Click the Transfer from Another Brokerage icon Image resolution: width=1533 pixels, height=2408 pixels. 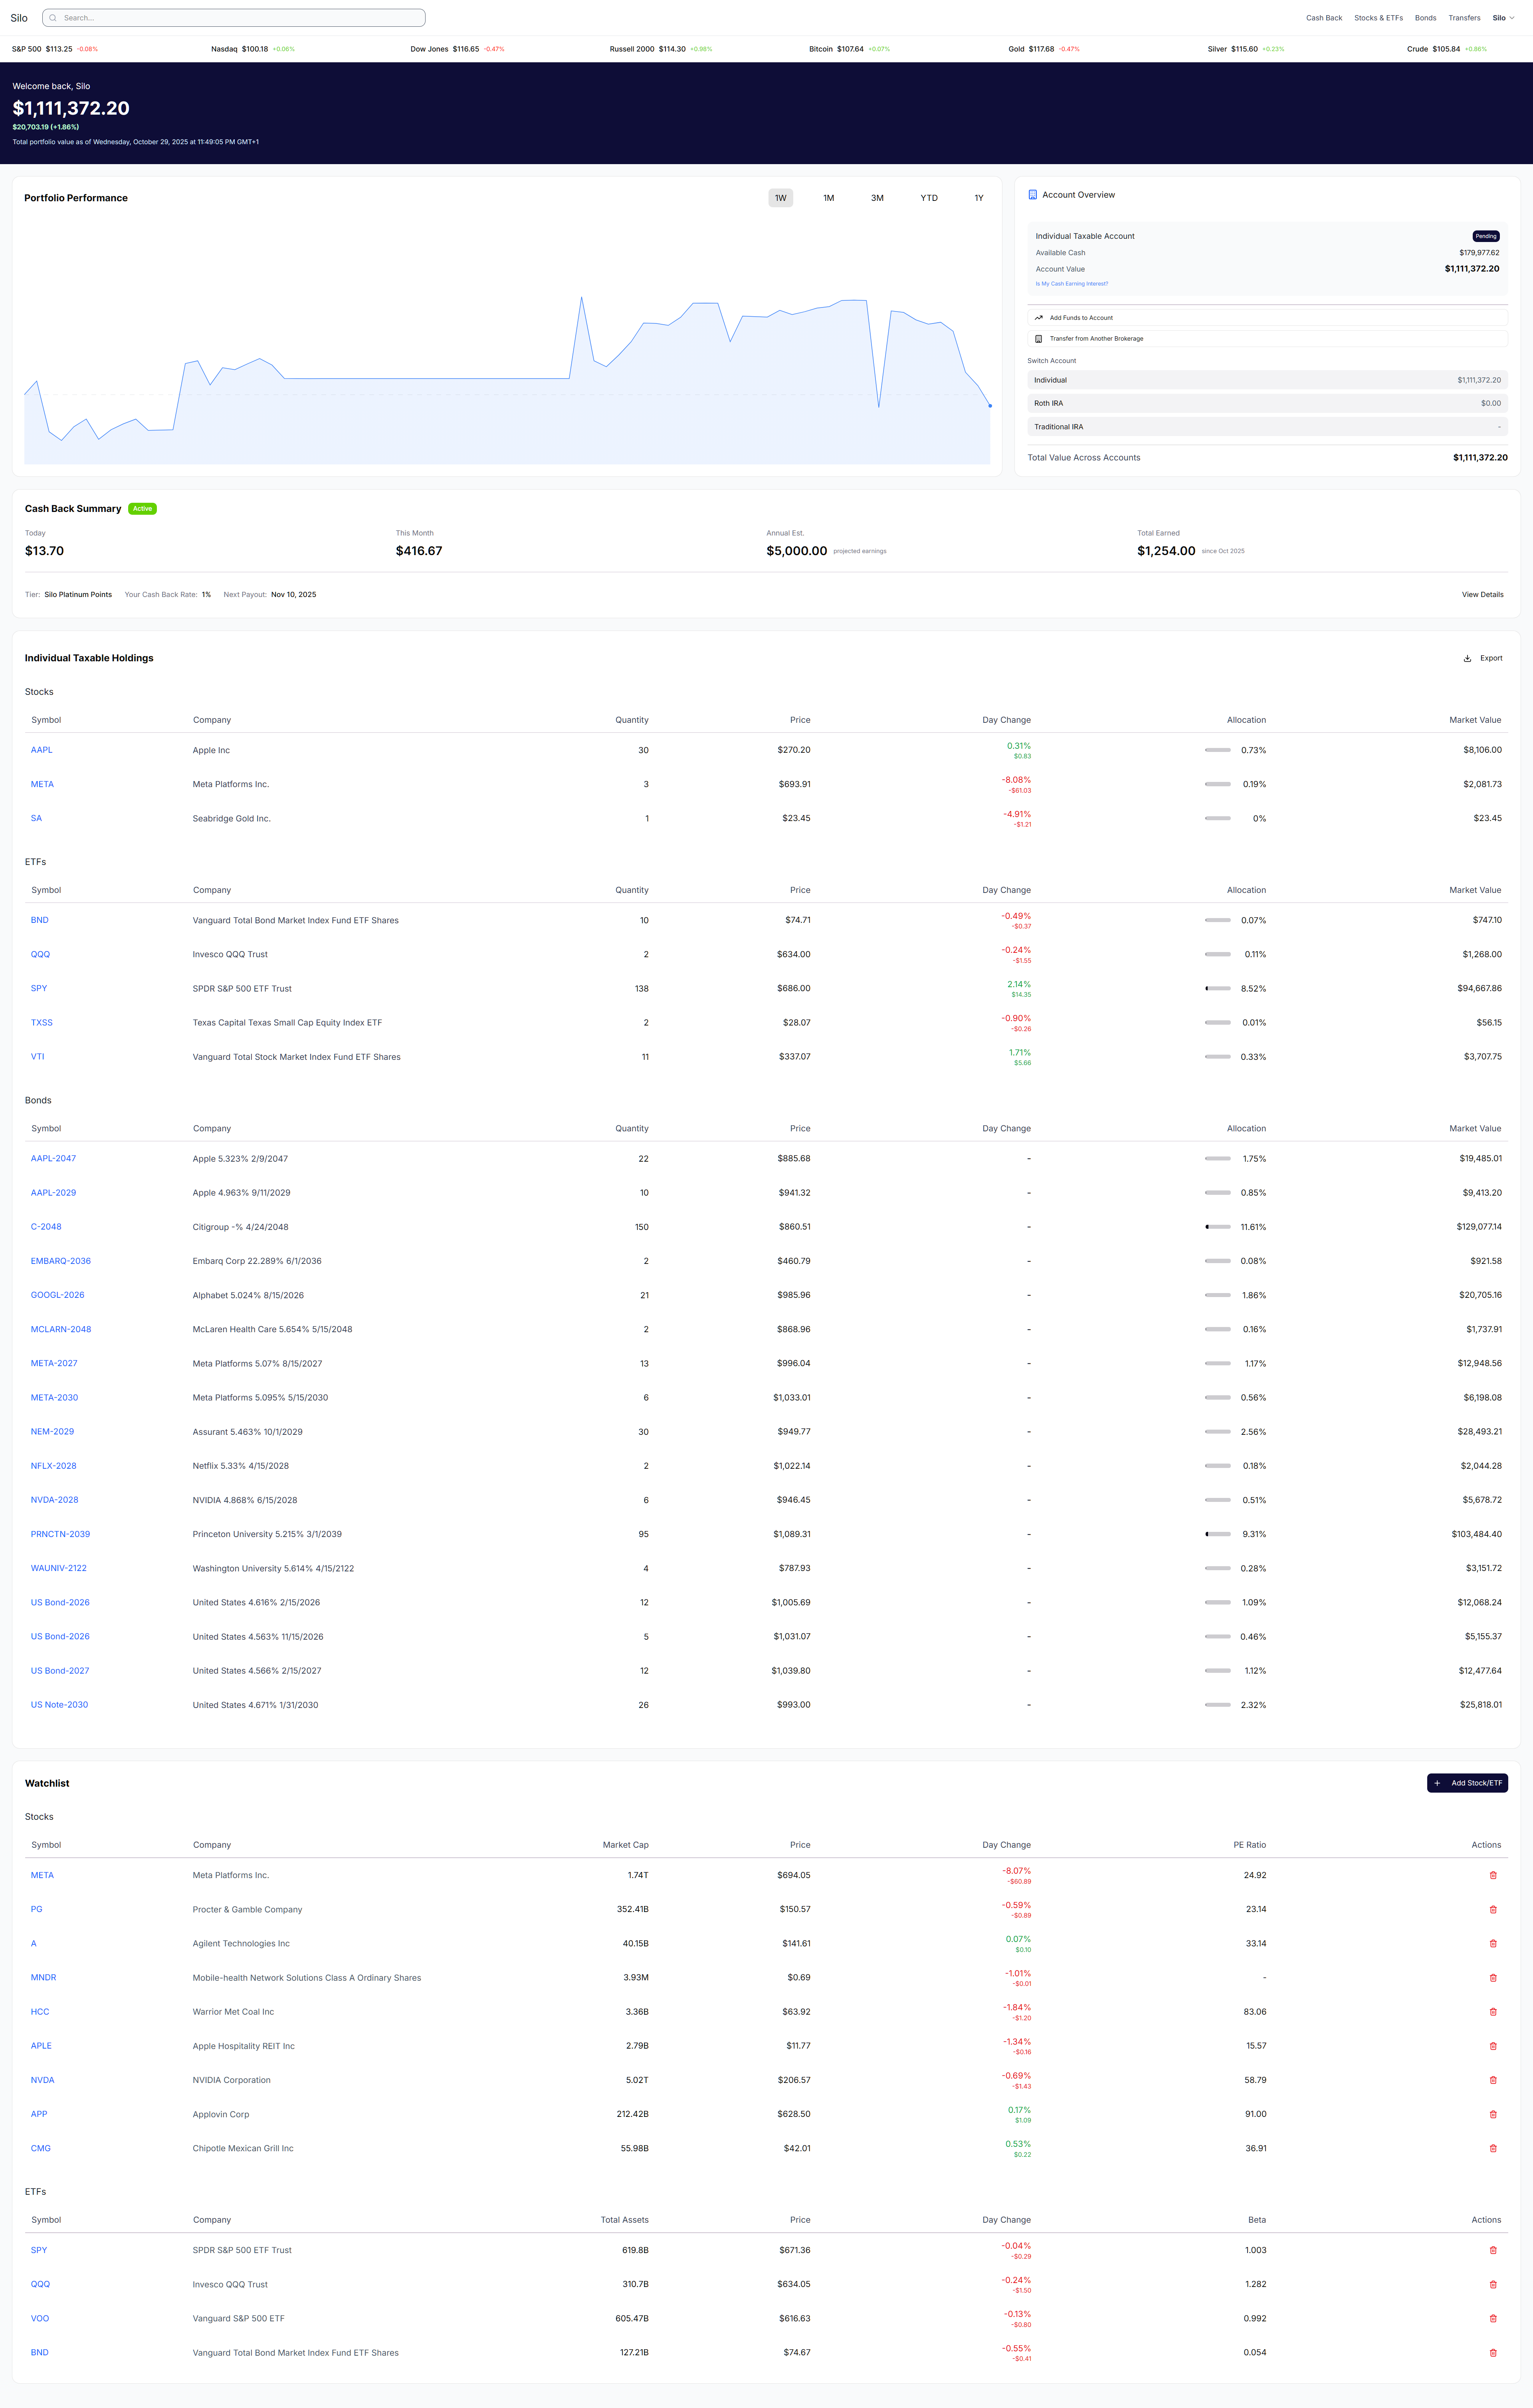(1038, 339)
